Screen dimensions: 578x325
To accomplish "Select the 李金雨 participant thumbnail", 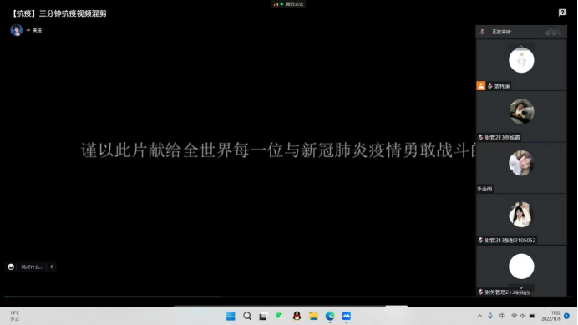I will point(521,168).
